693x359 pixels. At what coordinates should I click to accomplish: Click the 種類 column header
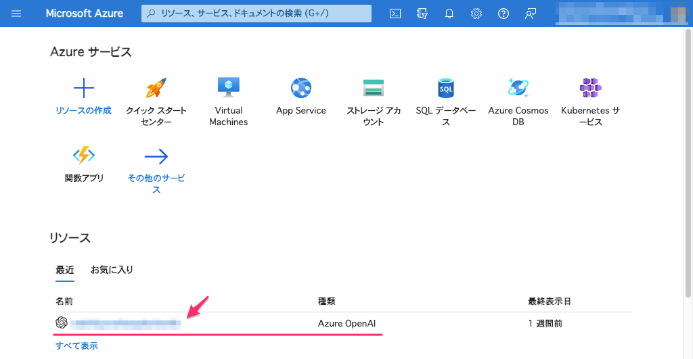327,301
